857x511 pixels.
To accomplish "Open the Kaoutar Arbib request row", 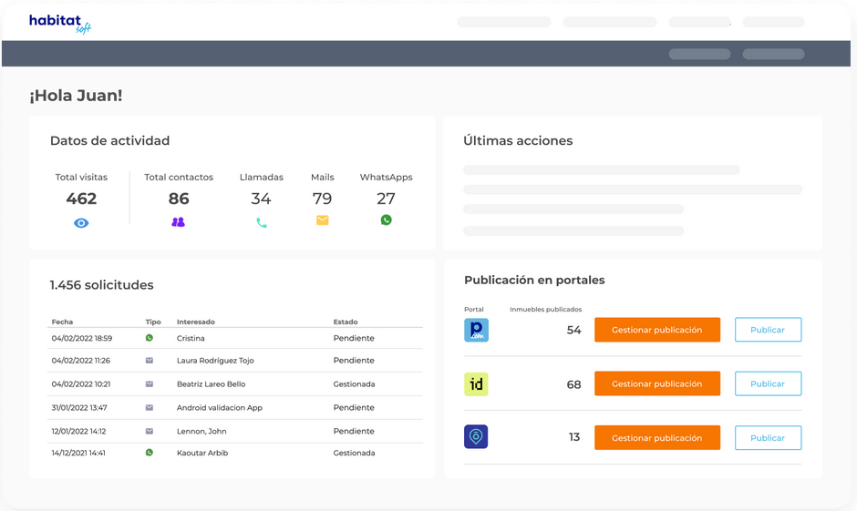I will point(202,453).
